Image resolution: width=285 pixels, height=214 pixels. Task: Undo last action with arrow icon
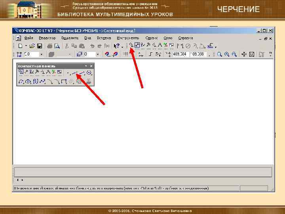point(92,46)
